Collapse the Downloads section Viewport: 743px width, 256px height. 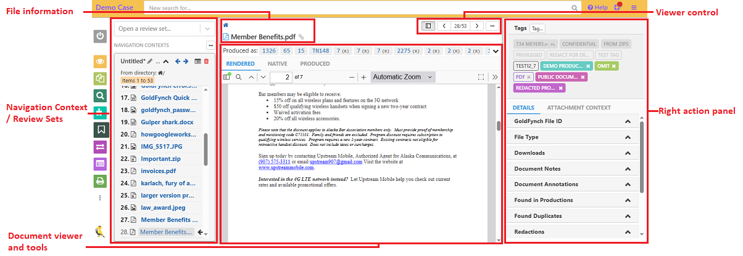click(628, 153)
